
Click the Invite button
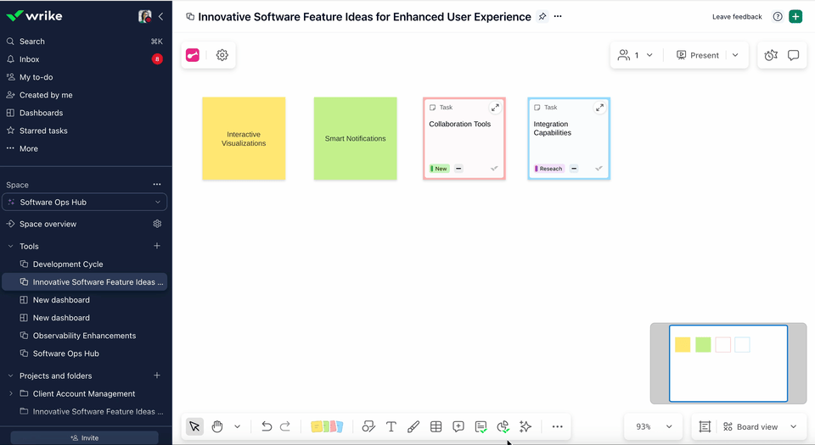click(85, 438)
